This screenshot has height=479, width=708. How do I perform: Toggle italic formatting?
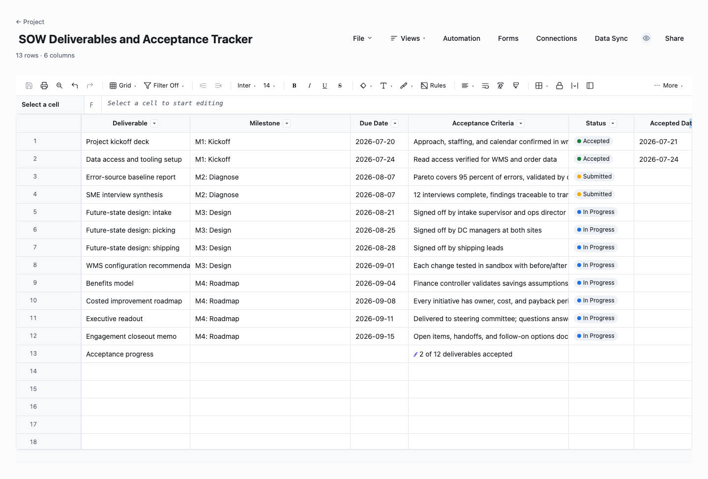(x=309, y=86)
